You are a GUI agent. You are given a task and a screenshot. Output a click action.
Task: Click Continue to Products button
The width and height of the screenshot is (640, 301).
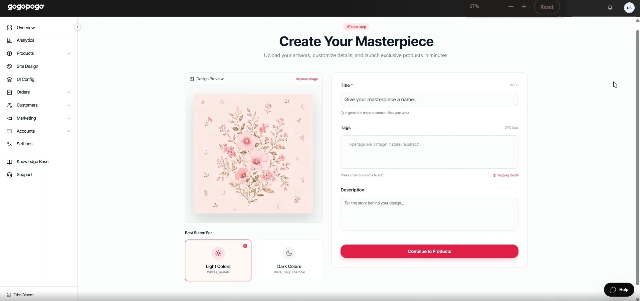point(429,251)
